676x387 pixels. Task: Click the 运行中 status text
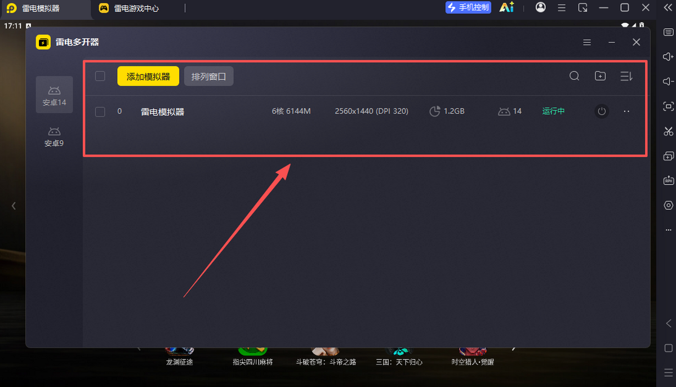pyautogui.click(x=554, y=112)
